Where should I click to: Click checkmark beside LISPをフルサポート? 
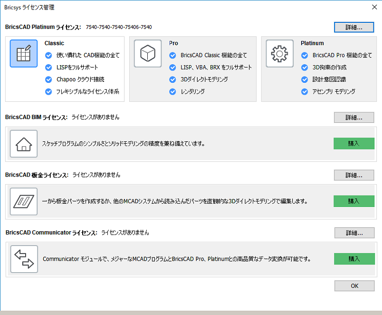pyautogui.click(x=48, y=68)
